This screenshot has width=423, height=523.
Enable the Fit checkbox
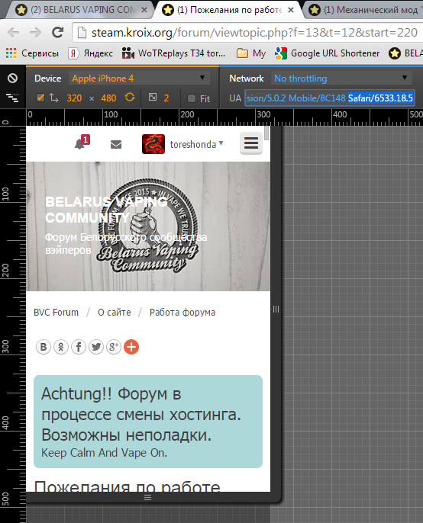point(192,98)
